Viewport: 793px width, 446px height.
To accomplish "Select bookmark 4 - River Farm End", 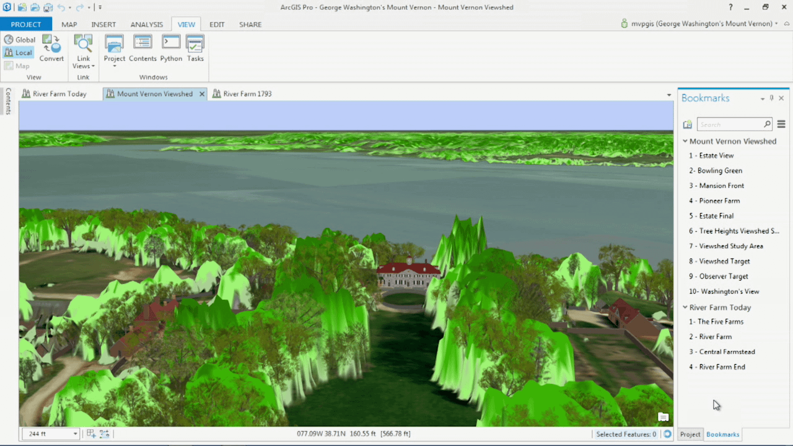I will (x=717, y=367).
